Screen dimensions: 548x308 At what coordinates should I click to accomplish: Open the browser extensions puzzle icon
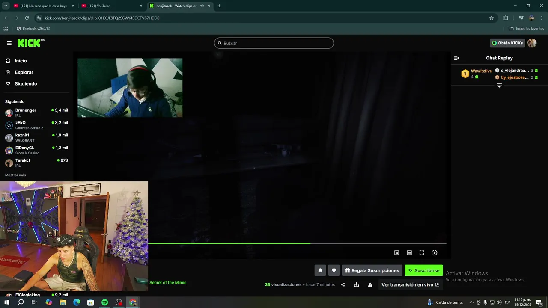506,18
